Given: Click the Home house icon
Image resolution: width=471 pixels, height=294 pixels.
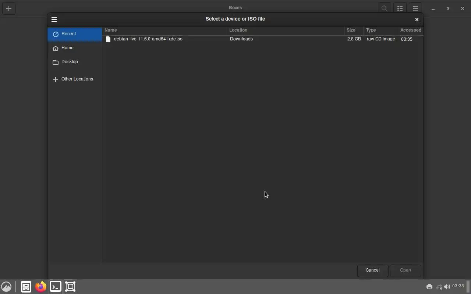Looking at the screenshot, I should click(56, 49).
